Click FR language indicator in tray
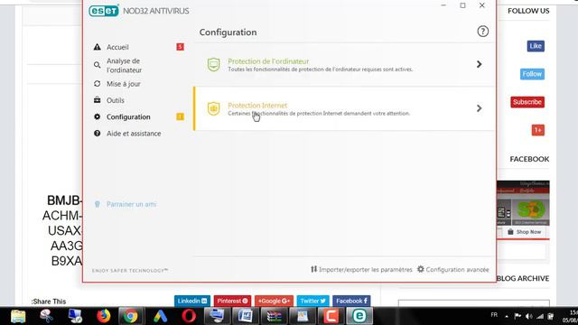 coord(494,315)
